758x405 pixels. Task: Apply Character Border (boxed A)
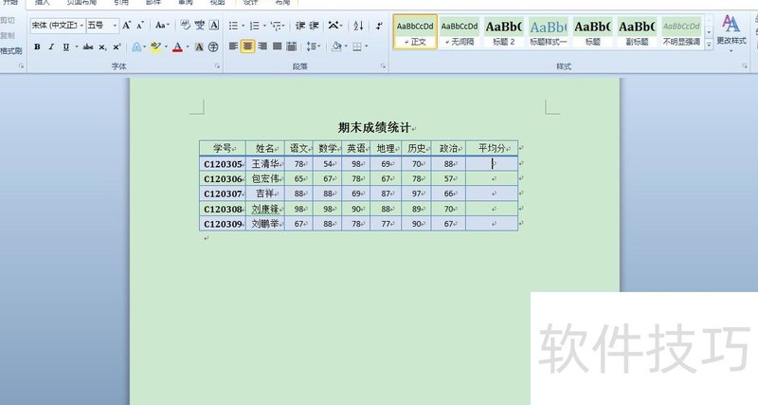click(214, 26)
